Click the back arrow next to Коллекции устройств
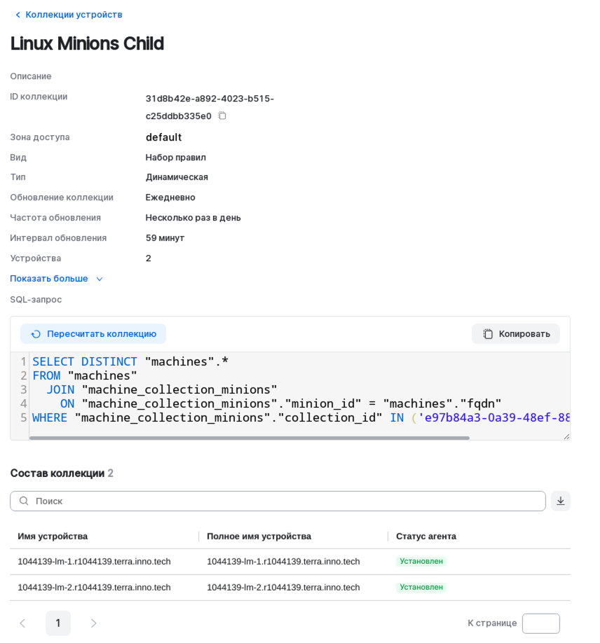Image resolution: width=600 pixels, height=643 pixels. 18,15
